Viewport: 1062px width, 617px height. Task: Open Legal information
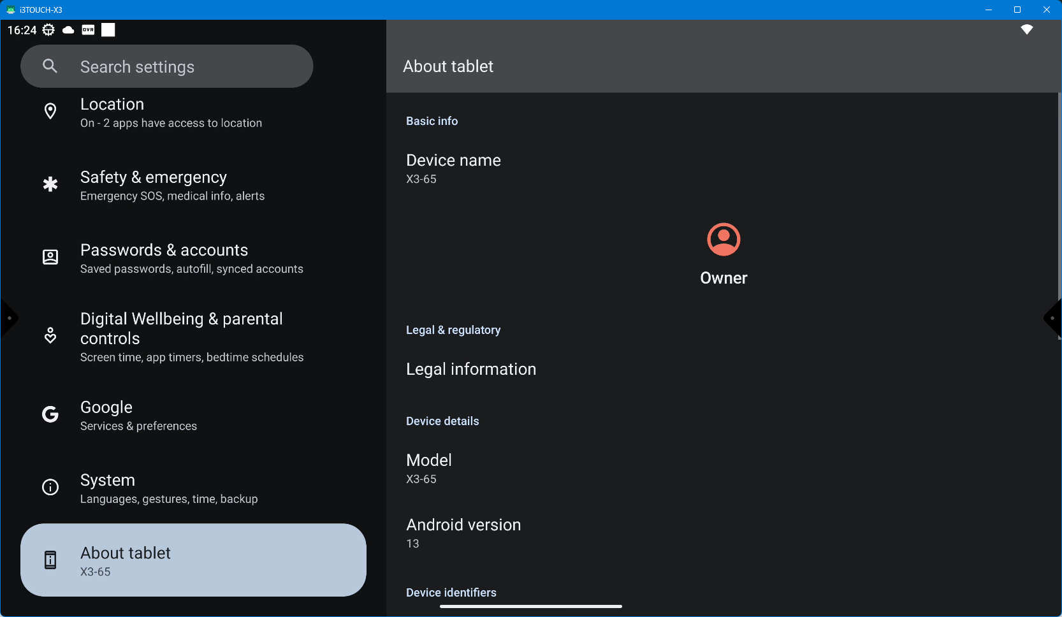[471, 370]
